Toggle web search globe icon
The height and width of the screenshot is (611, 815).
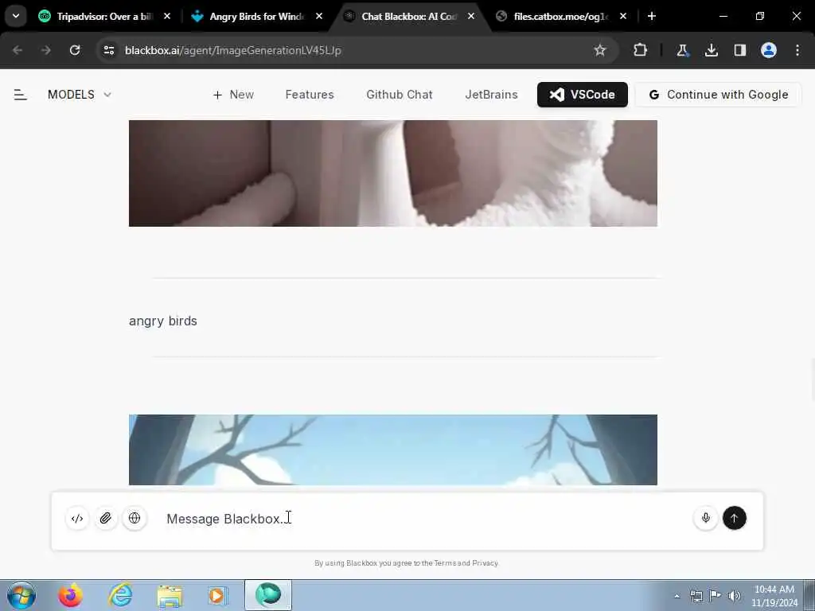point(135,519)
